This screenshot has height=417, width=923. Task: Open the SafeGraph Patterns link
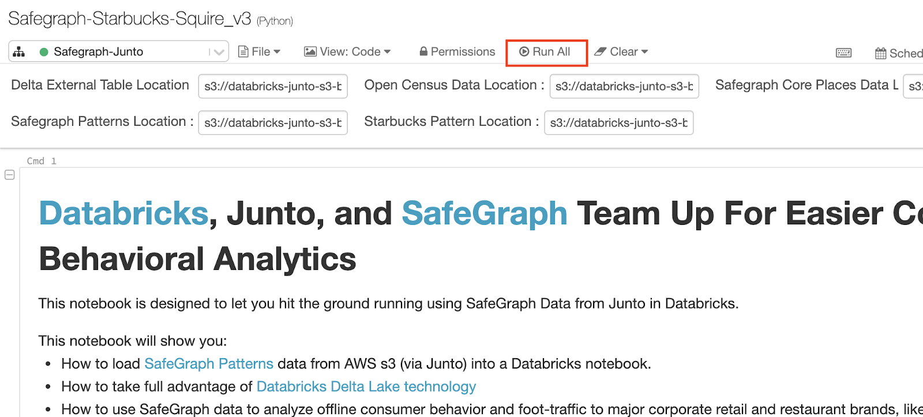point(208,364)
